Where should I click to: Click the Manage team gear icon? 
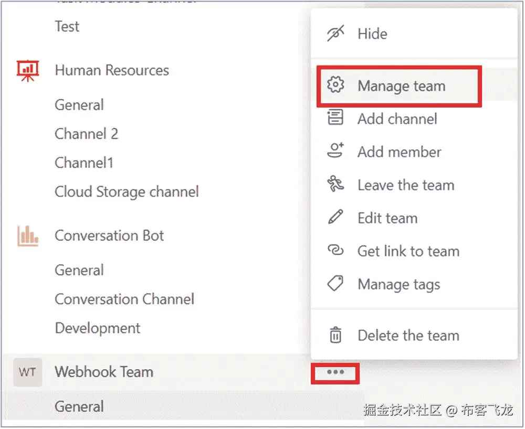[x=335, y=85]
